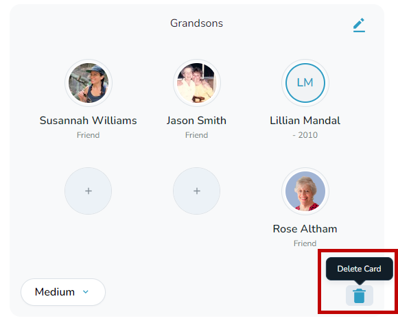Open Rose Altham's profile photo
This screenshot has height=325, width=398.
[305, 191]
